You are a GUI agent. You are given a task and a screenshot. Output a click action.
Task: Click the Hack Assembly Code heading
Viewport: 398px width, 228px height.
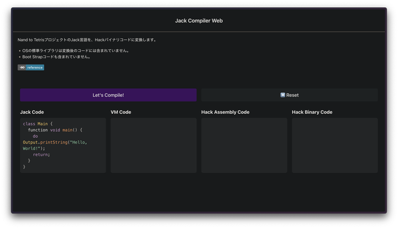225,112
